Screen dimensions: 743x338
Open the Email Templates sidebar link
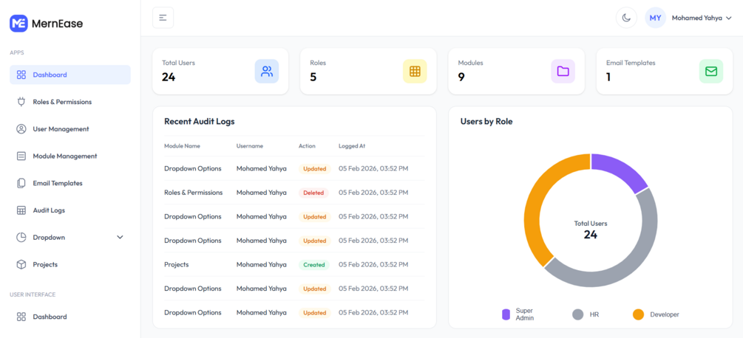pyautogui.click(x=57, y=183)
